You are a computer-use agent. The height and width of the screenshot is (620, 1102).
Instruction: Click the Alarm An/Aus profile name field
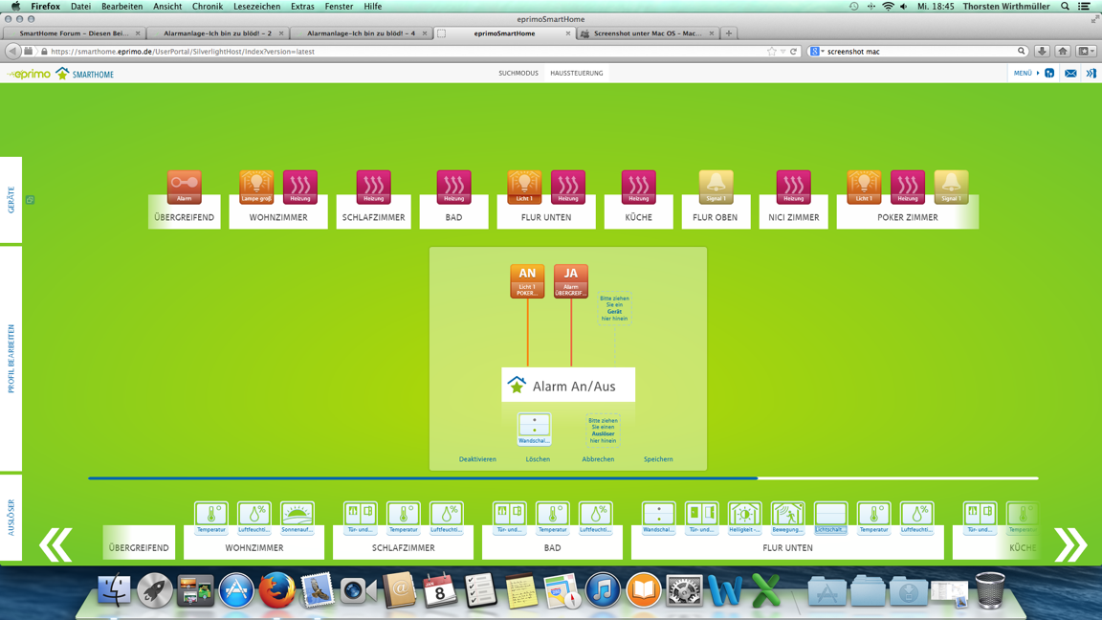pos(568,386)
